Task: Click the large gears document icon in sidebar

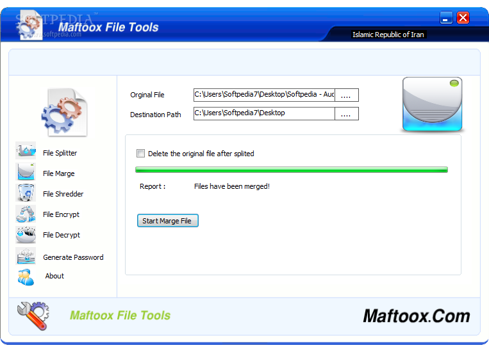Action: (65, 112)
